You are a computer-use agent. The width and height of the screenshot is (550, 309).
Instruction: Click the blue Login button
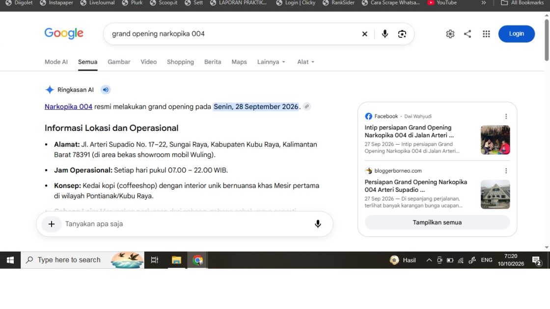[516, 34]
